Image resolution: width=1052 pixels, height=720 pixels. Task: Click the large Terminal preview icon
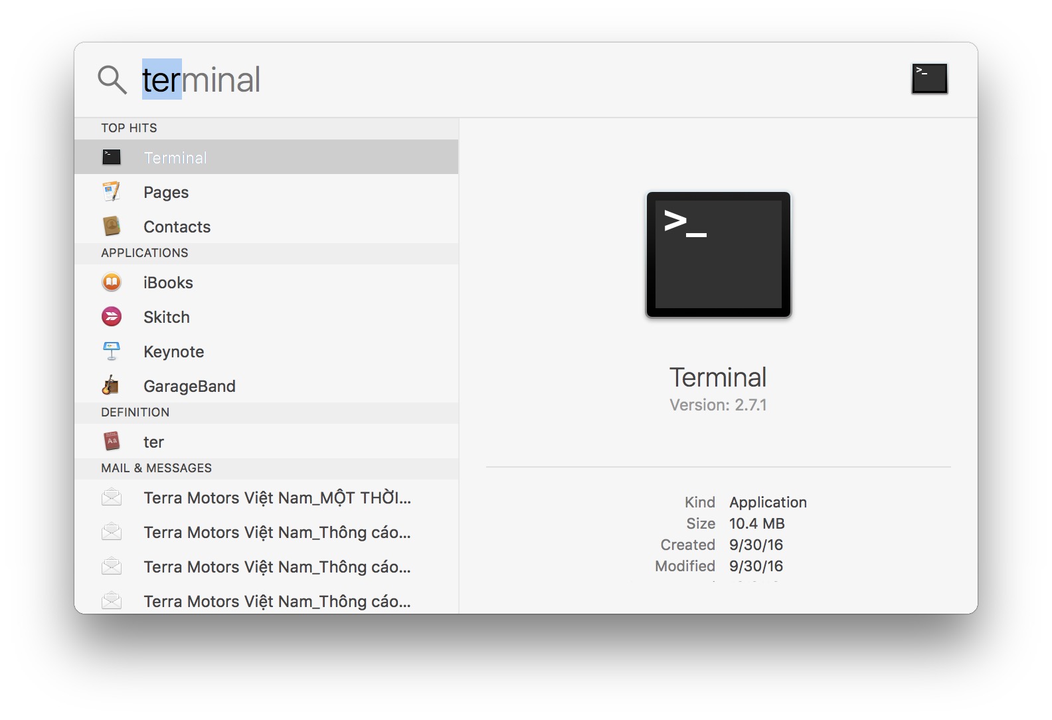[x=718, y=254]
